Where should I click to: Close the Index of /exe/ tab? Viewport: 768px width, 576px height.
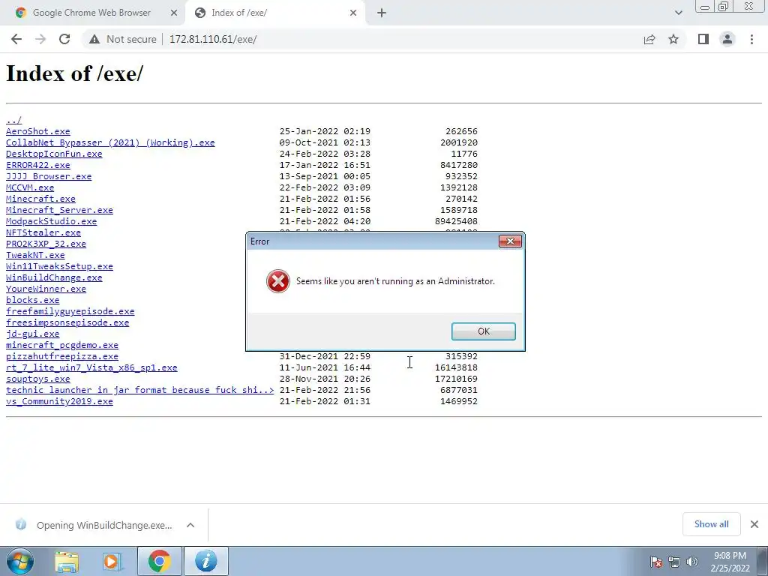353,13
